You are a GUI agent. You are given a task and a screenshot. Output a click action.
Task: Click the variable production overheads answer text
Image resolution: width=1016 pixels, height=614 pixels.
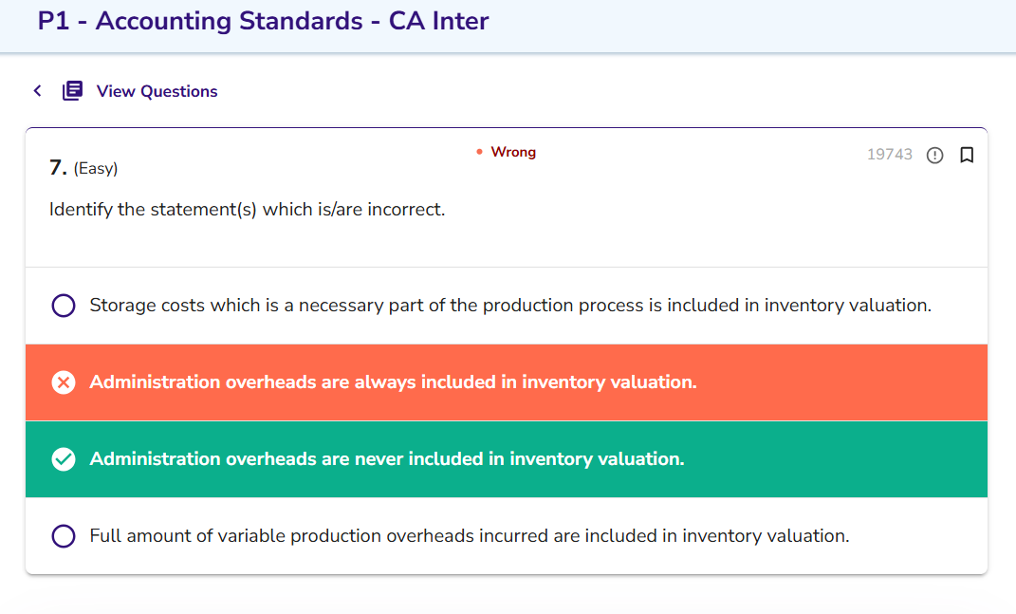pyautogui.click(x=470, y=536)
